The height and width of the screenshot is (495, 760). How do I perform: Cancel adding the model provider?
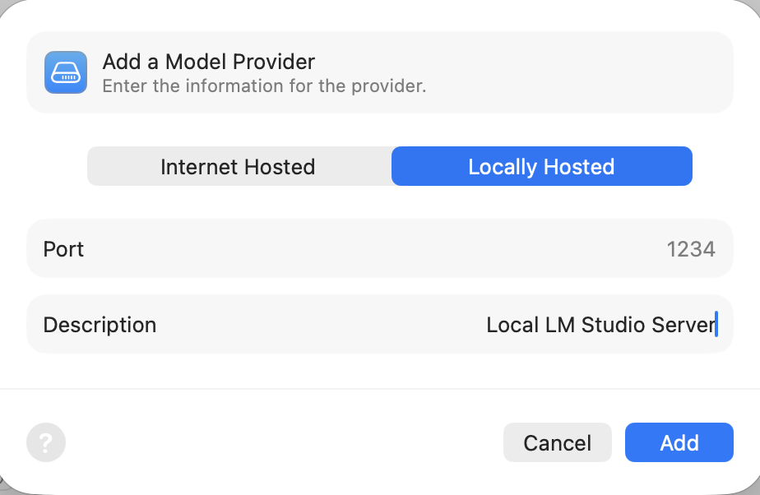(557, 443)
